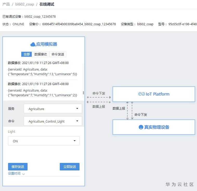The width and height of the screenshot is (197, 191).
Task: Switch to the 数据接收 tab
Action: click(x=41, y=54)
